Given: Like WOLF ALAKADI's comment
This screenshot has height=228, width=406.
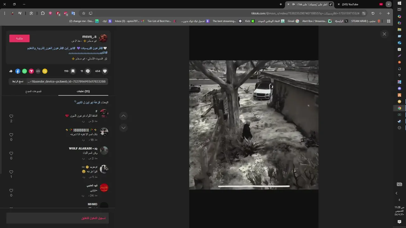Looking at the screenshot, I should tap(11, 153).
